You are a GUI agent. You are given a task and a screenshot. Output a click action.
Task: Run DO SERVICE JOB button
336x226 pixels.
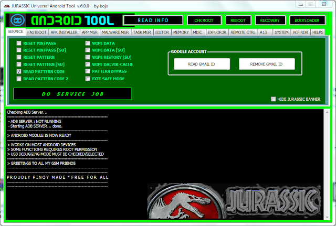click(x=72, y=94)
